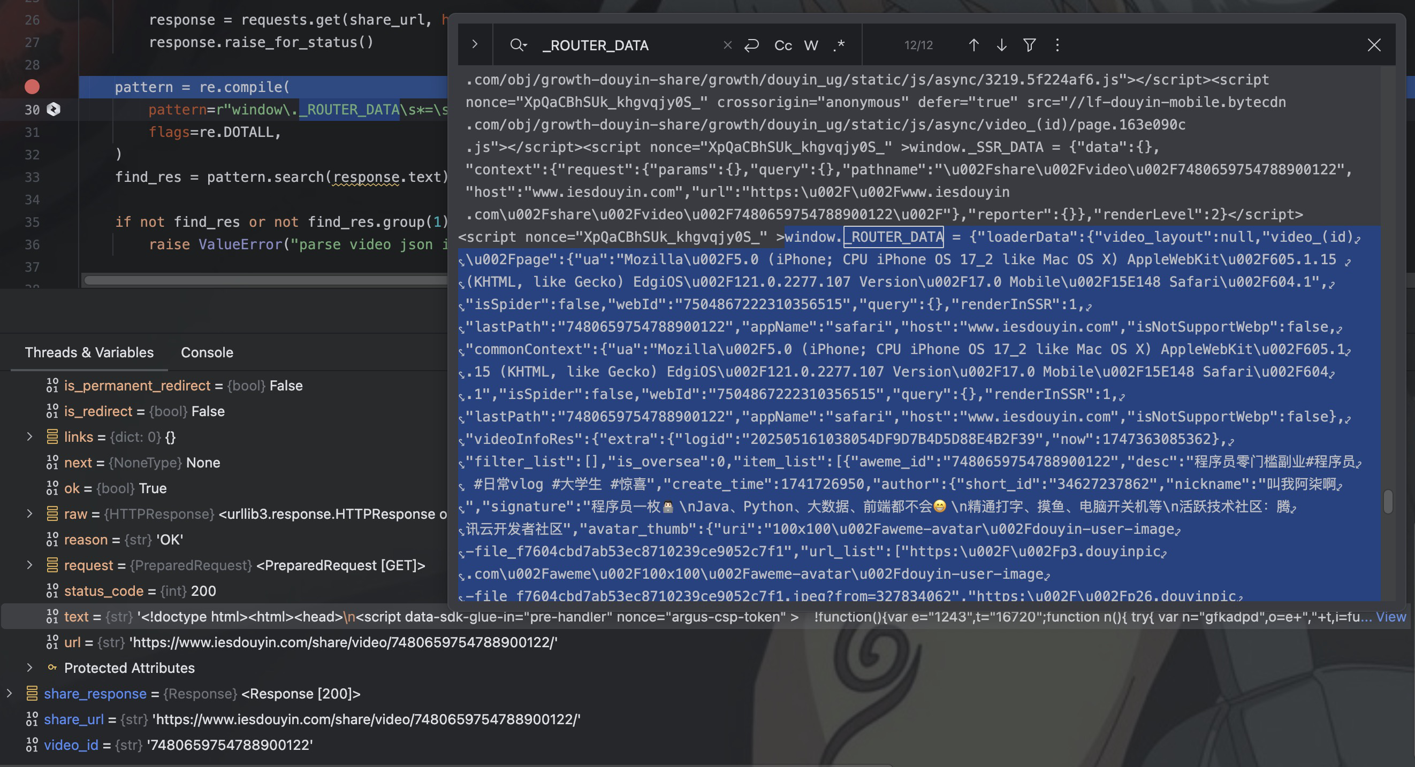Click the ok bool primitive icon

pos(52,488)
